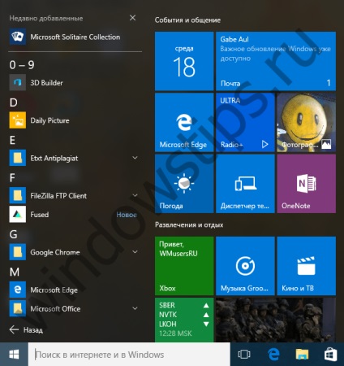
Task: Click the Недавно добавленные heading
Action: point(46,19)
